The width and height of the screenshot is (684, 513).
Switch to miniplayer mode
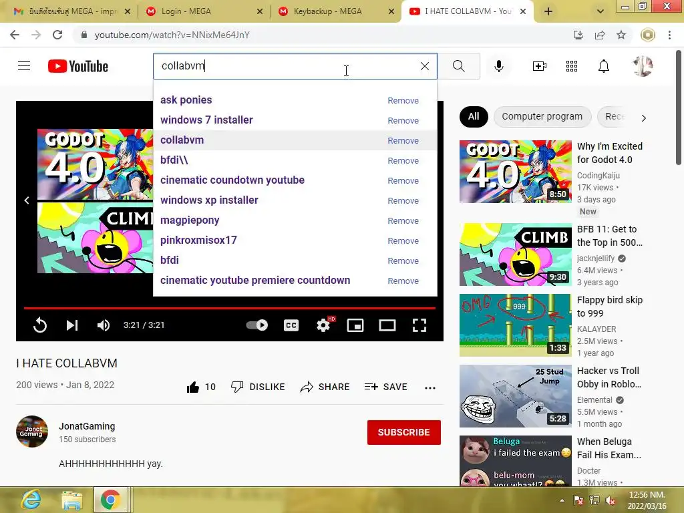355,325
